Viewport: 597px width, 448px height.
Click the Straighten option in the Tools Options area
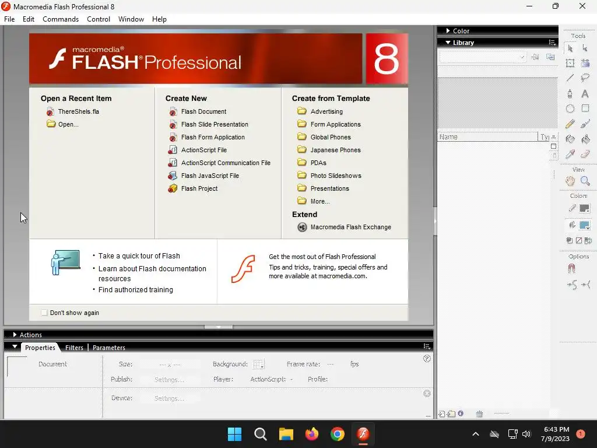pyautogui.click(x=586, y=285)
